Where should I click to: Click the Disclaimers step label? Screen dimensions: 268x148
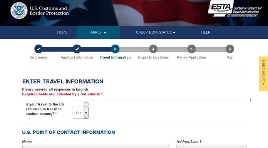(39, 58)
